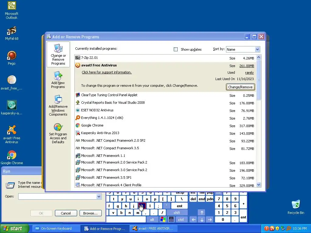
Task: Click the shft key on On-Screen Keyboard
Action: 177,213
